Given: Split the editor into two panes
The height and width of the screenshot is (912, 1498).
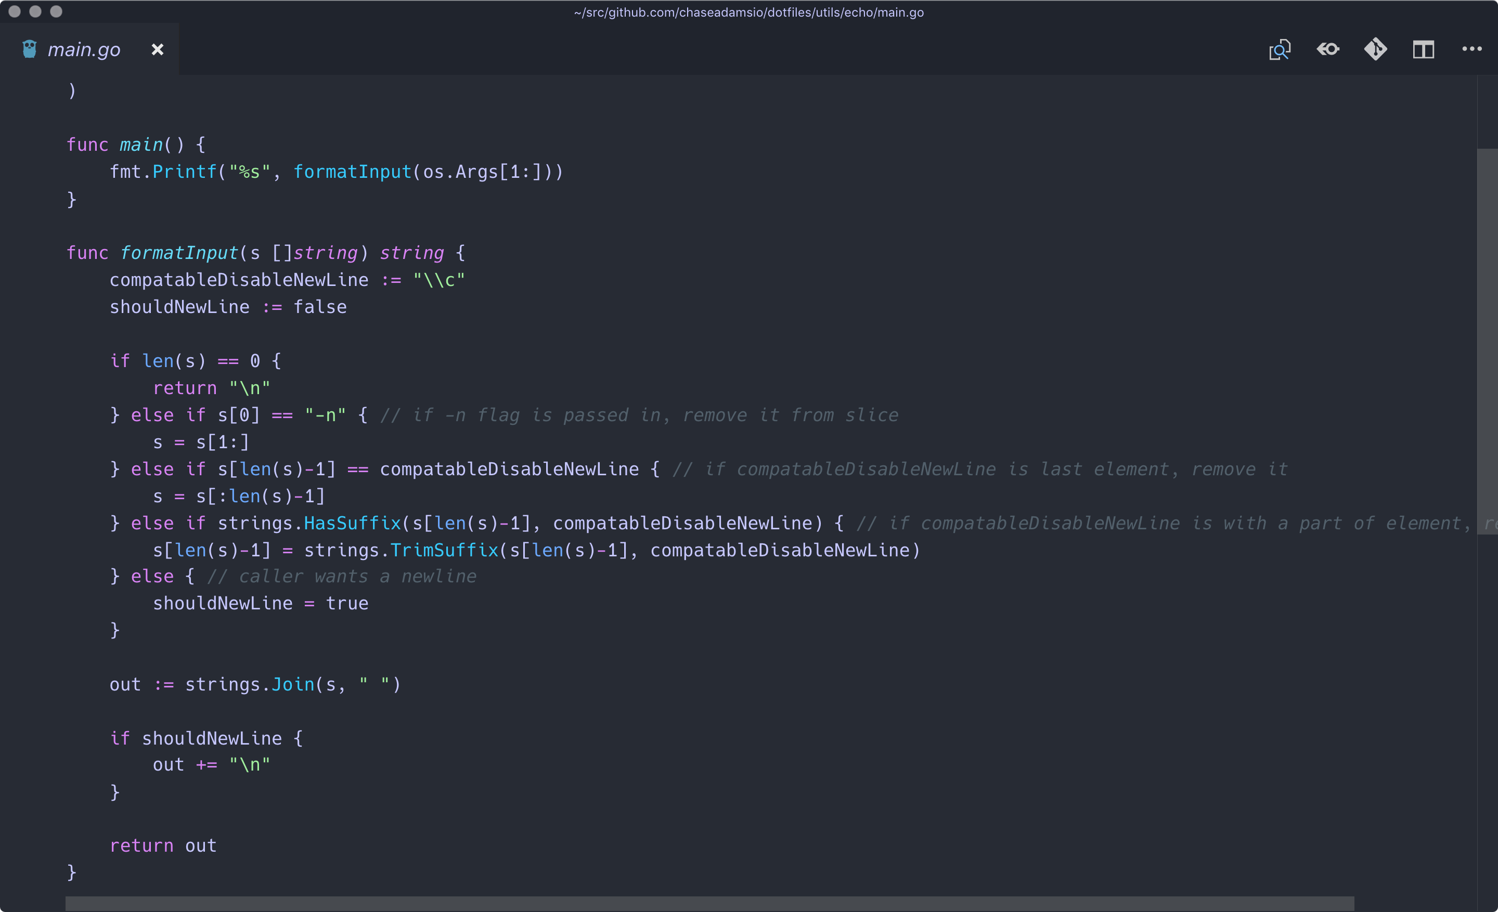Looking at the screenshot, I should [1424, 49].
